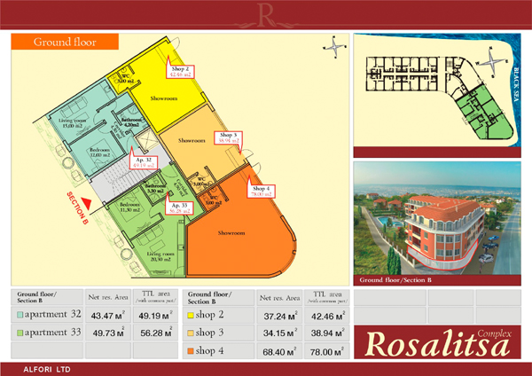Viewport: 532px width, 376px height.
Task: Click the orange shop 4 color swatch
Action: (191, 351)
